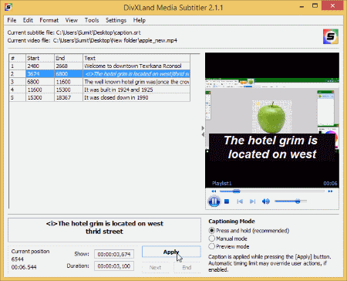The height and width of the screenshot is (281, 347).
Task: Stop the video with the square button
Action: tap(227, 201)
